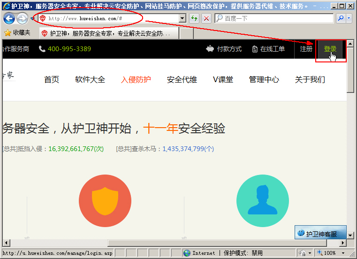Focus the 百度一下 search box
This screenshot has width=357, height=259.
pos(274,18)
